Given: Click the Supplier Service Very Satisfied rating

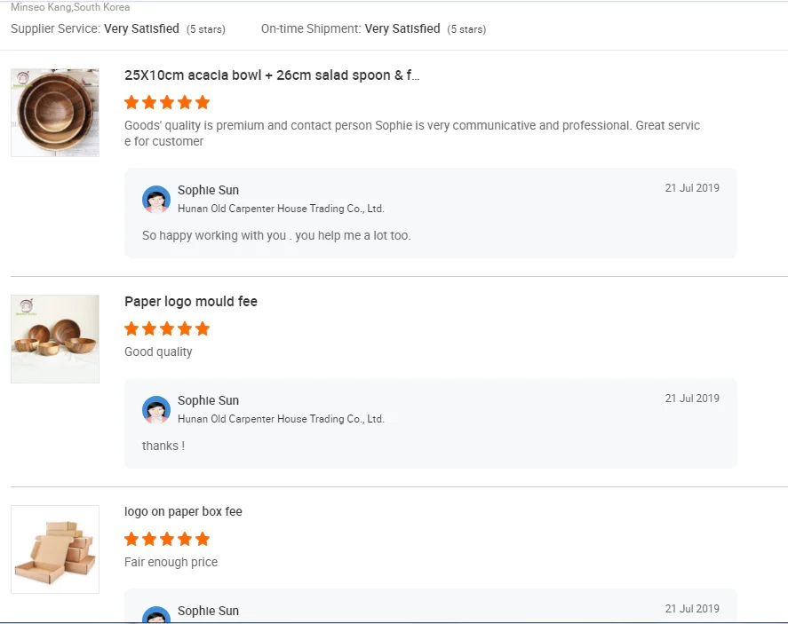Looking at the screenshot, I should [141, 28].
